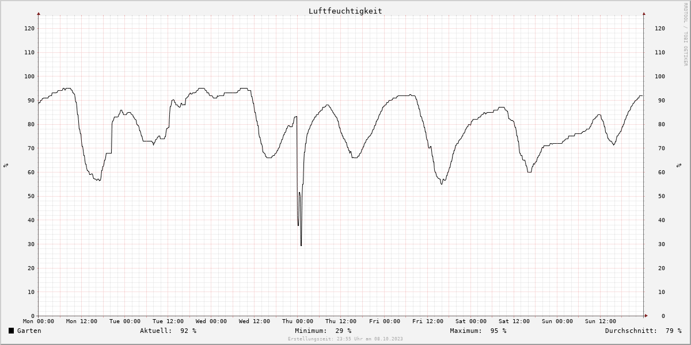Select the 'Tue 00:00' time axis label
This screenshot has width=691, height=345.
coord(125,321)
